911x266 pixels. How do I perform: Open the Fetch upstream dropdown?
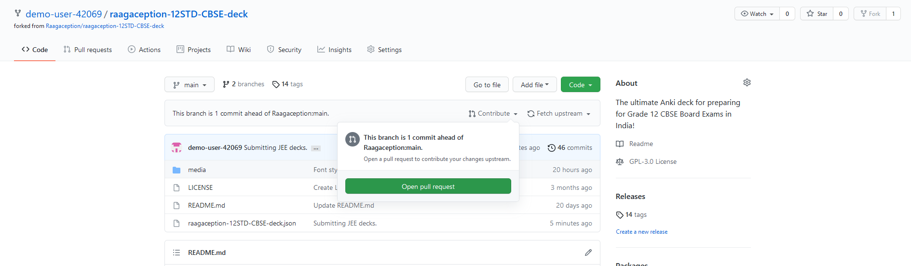click(558, 114)
